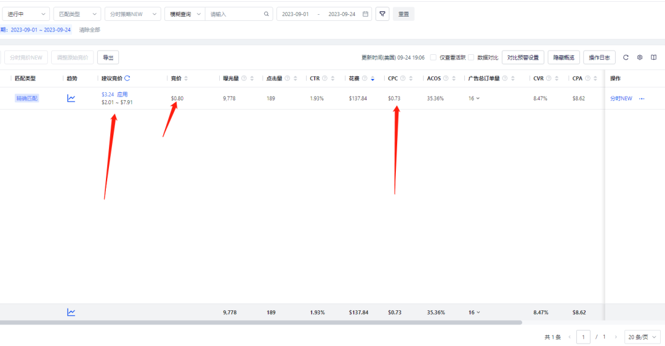Click the book-style layout icon at far right
Image resolution: width=665 pixels, height=346 pixels.
coord(654,57)
